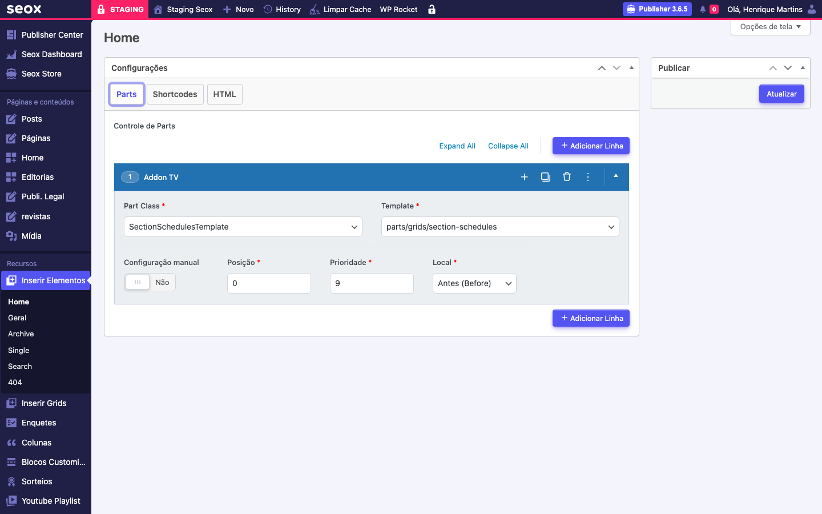
Task: Select the 404 submenu item
Action: click(15, 382)
